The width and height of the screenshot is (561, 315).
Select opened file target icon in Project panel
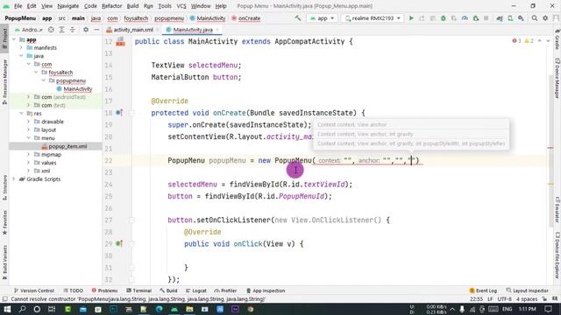[51, 30]
